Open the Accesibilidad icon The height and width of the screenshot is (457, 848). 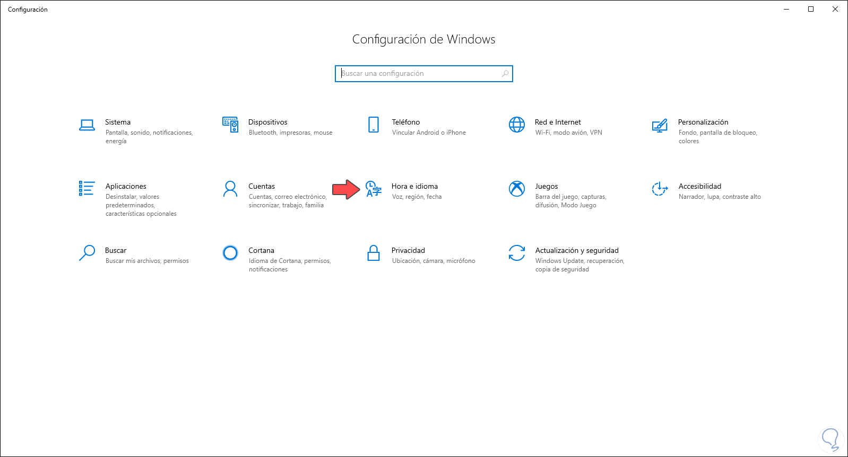pos(660,189)
